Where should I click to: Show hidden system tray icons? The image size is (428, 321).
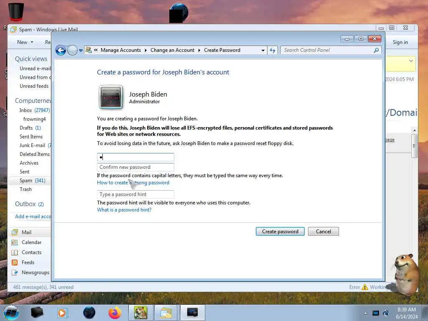coord(365,313)
